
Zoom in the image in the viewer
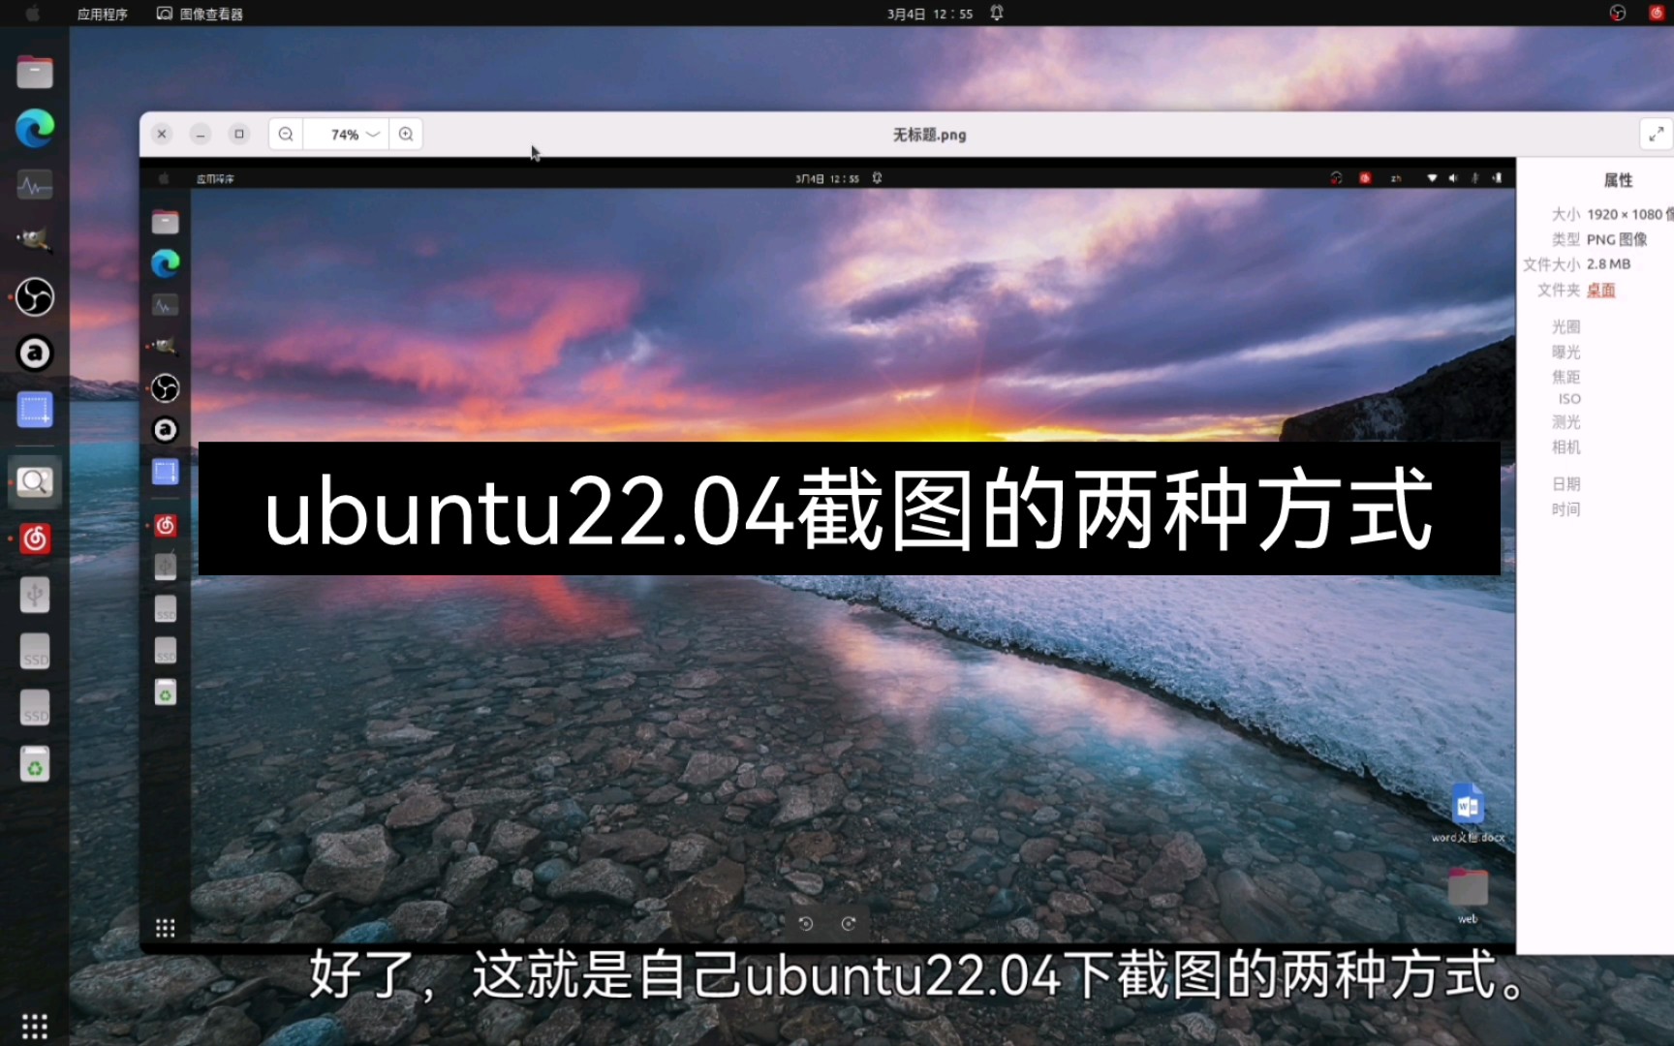(406, 134)
